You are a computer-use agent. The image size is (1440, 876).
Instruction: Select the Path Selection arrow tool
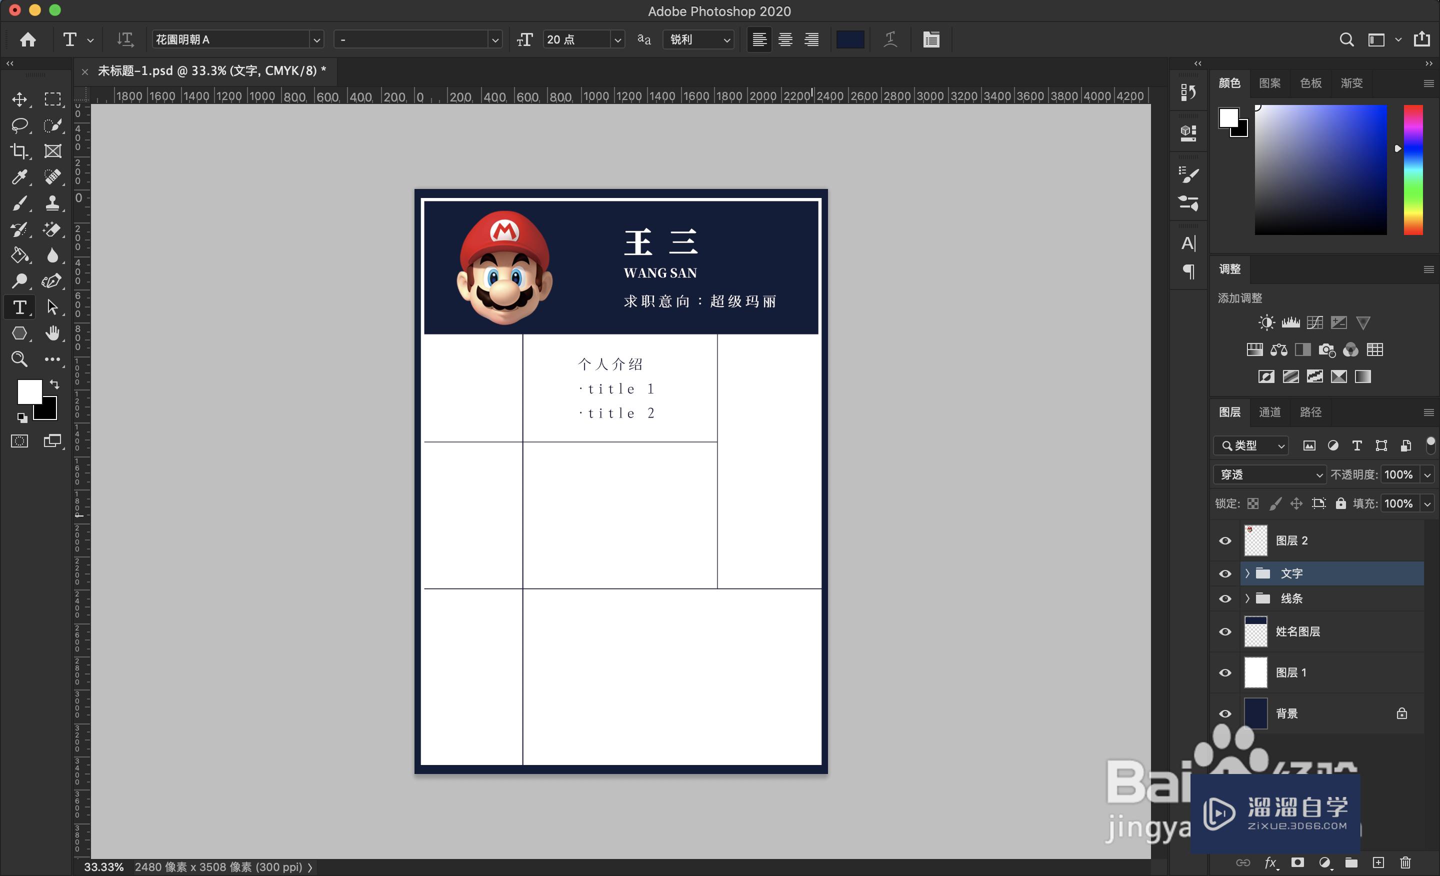(52, 307)
